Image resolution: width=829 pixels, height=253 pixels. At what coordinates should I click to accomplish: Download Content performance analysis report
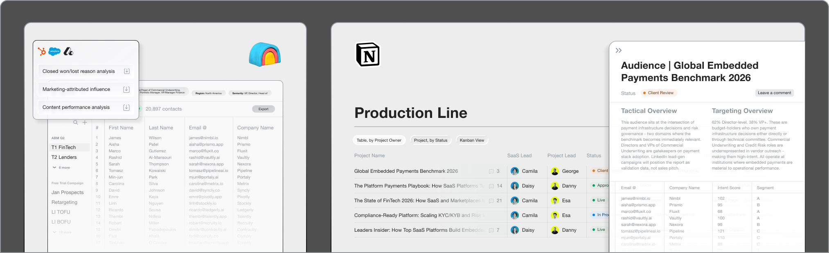click(126, 107)
